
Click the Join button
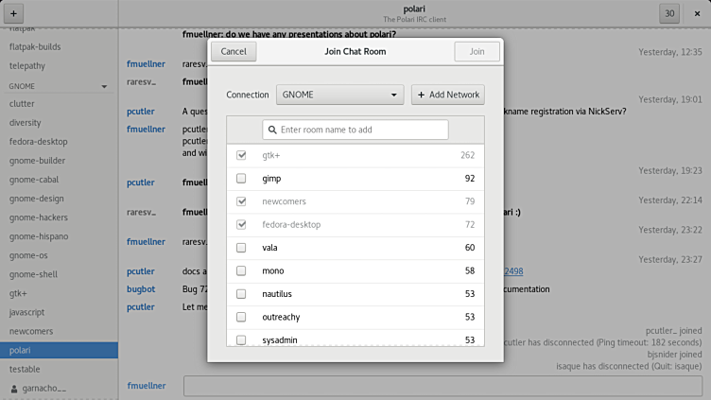(x=477, y=51)
